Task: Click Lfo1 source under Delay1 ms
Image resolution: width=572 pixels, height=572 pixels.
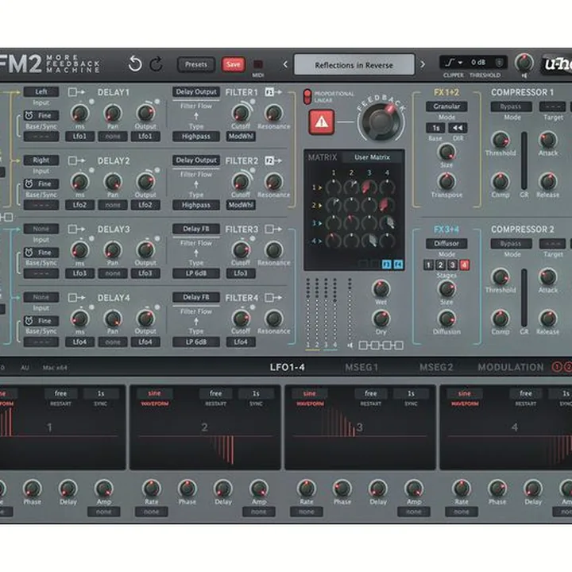Action: pos(79,137)
